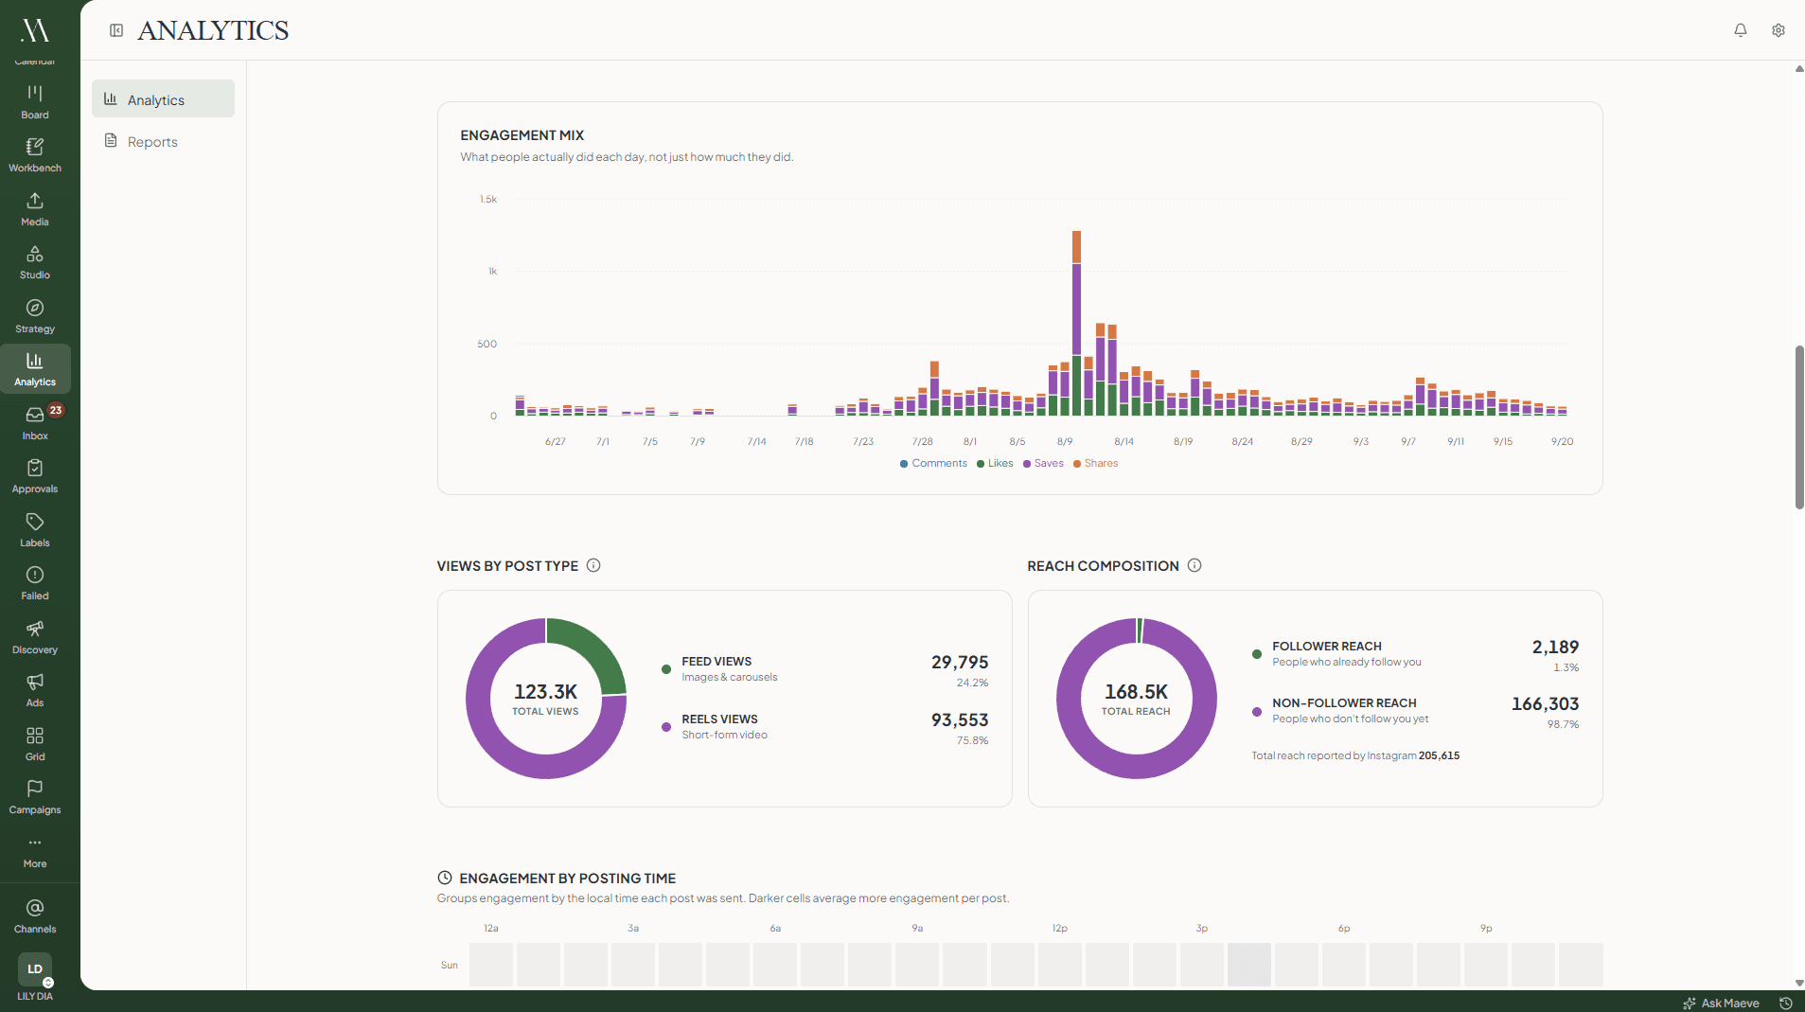Toggle Likes series in chart legend
This screenshot has width=1805, height=1012.
tap(995, 463)
